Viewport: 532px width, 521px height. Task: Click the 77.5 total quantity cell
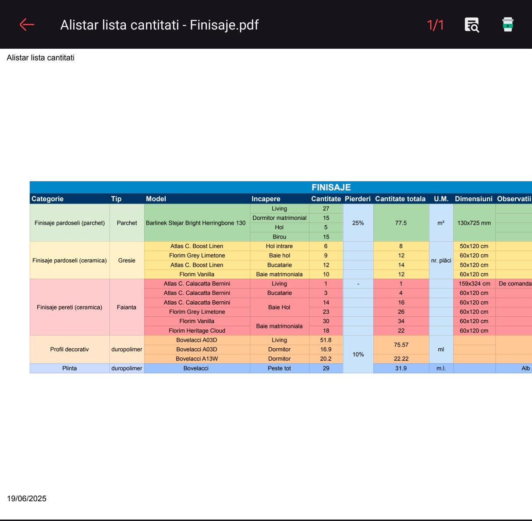[401, 223]
